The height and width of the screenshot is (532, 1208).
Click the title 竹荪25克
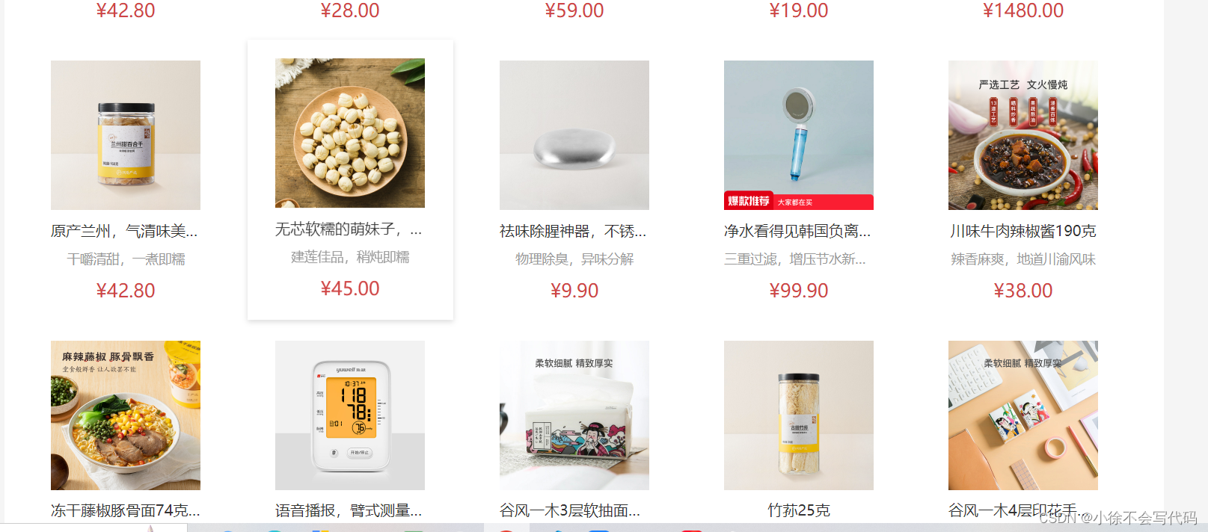click(799, 510)
